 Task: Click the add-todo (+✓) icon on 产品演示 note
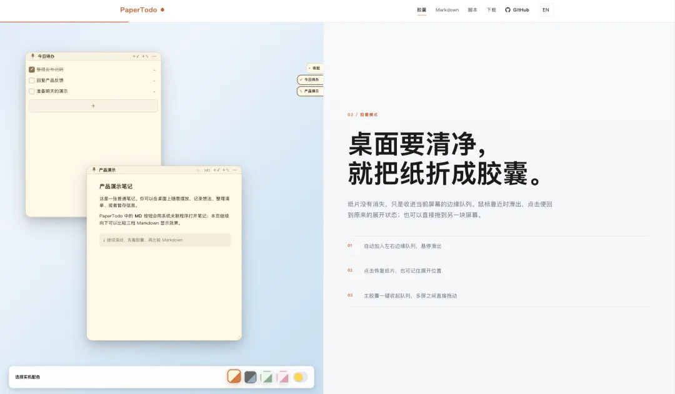tap(216, 170)
